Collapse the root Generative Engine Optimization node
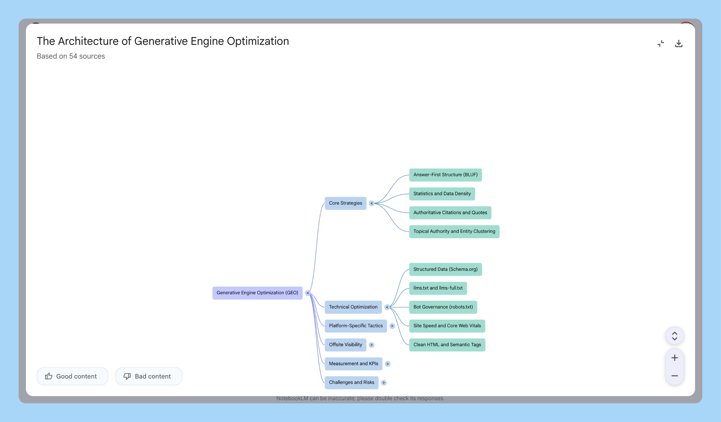 pyautogui.click(x=308, y=293)
